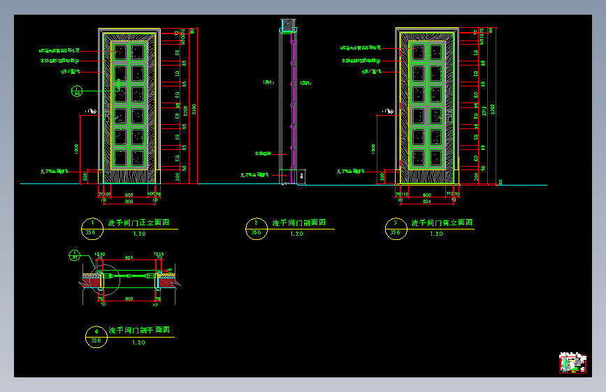
Task: Select the 1000 handle height dimension on front elevation
Action: (x=76, y=149)
